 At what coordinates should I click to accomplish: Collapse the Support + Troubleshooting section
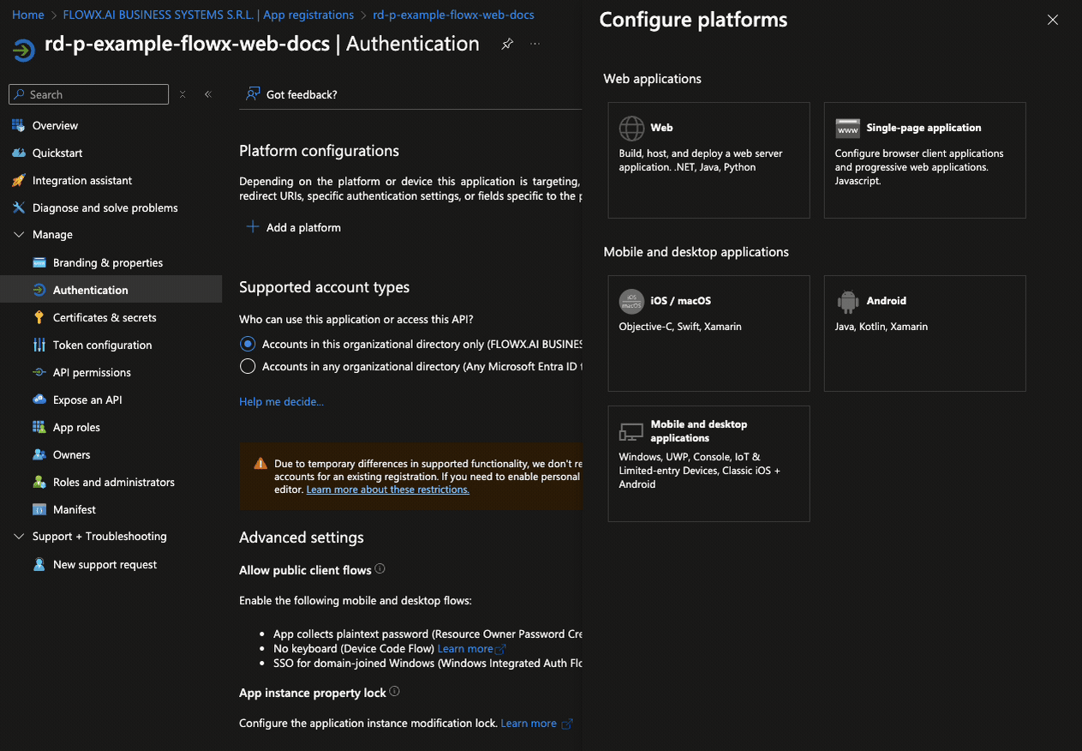[19, 537]
